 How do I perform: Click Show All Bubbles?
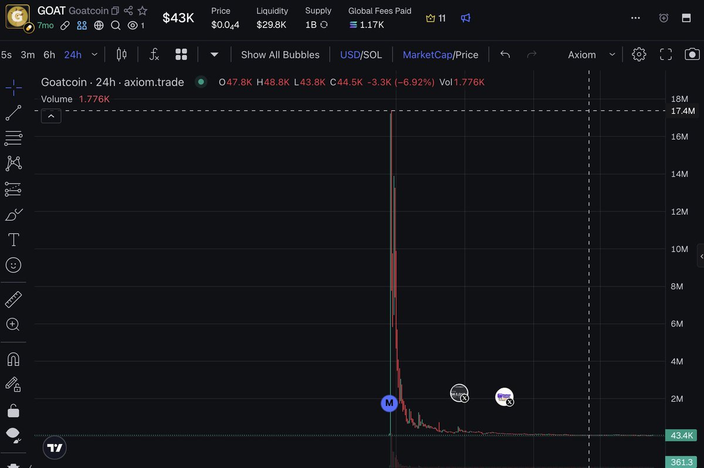(x=280, y=55)
